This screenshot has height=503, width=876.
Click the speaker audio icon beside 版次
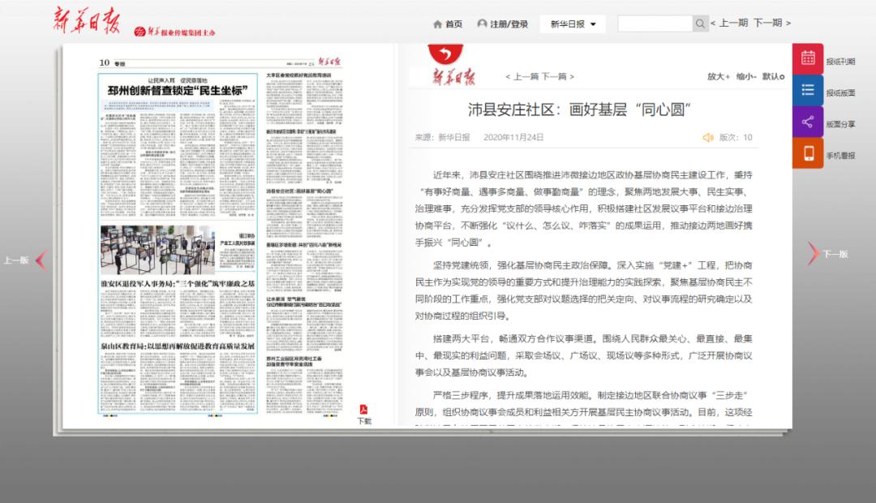coord(707,137)
